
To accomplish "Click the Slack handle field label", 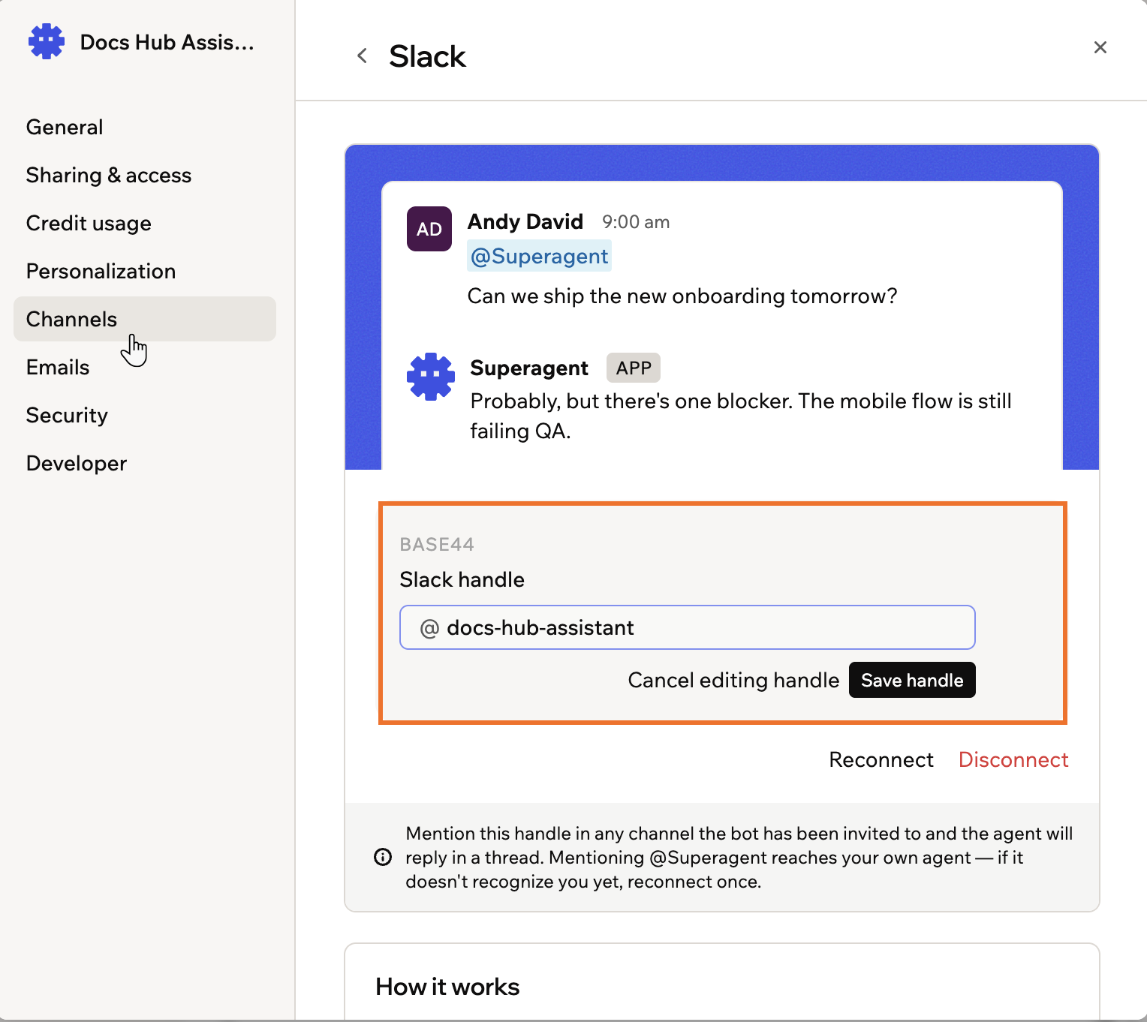I will click(462, 579).
